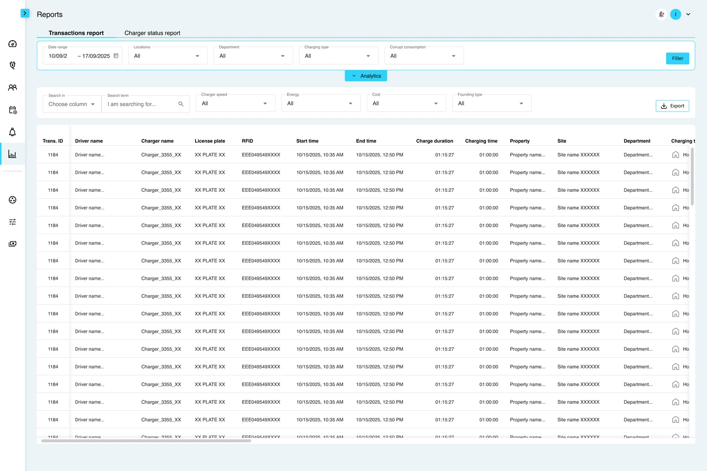Expand the Analytics section
The height and width of the screenshot is (471, 707).
(x=366, y=76)
